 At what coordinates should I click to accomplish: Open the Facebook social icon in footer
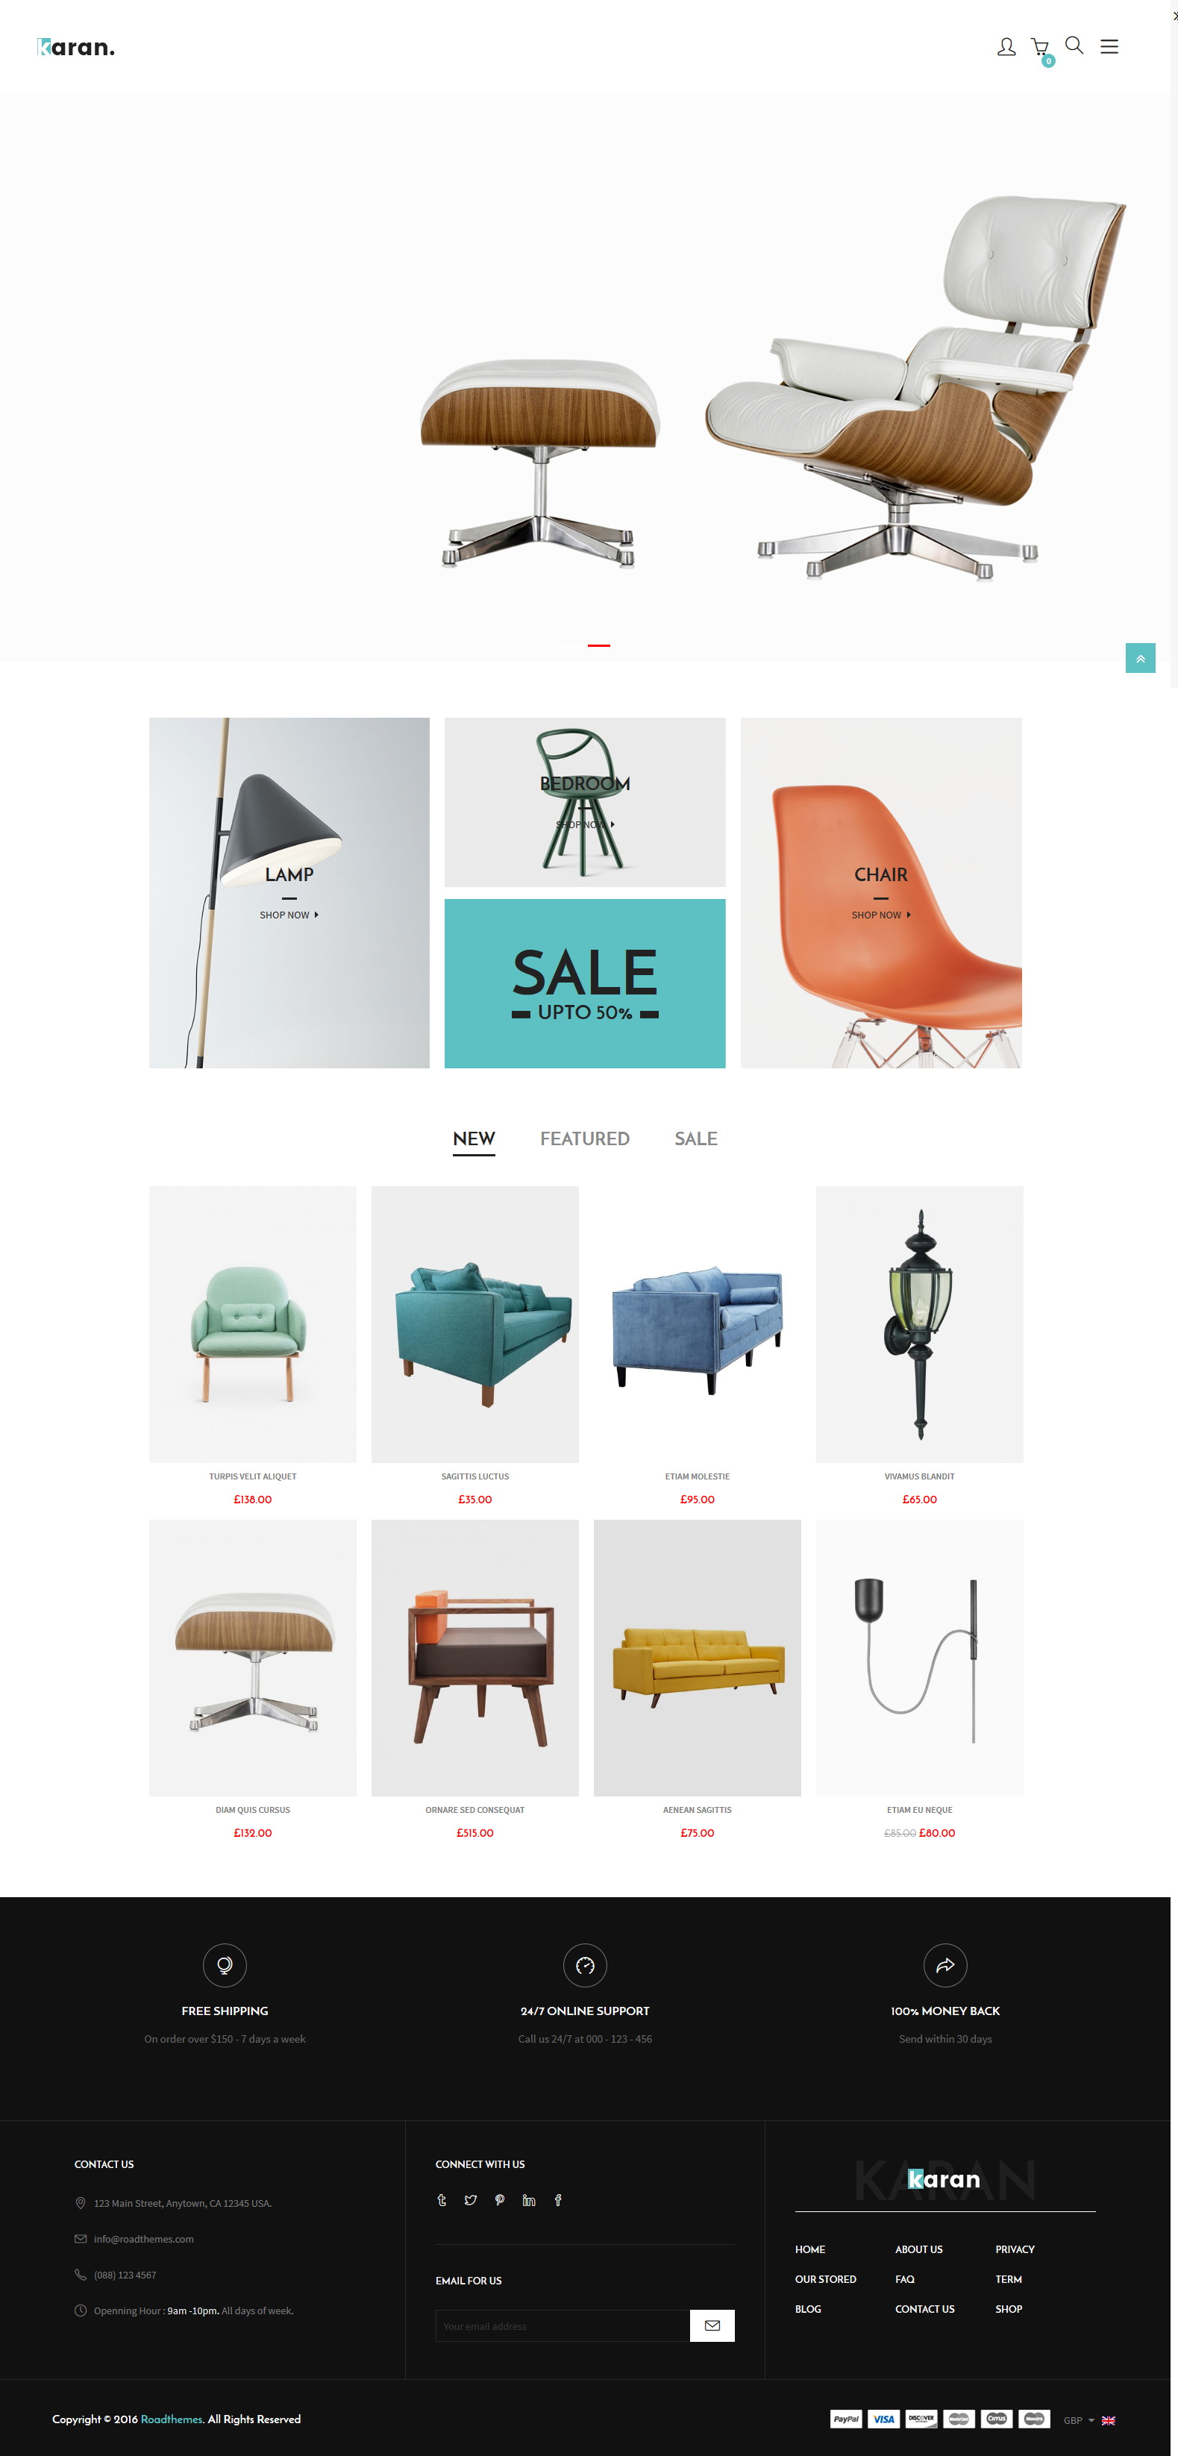pyautogui.click(x=557, y=2199)
